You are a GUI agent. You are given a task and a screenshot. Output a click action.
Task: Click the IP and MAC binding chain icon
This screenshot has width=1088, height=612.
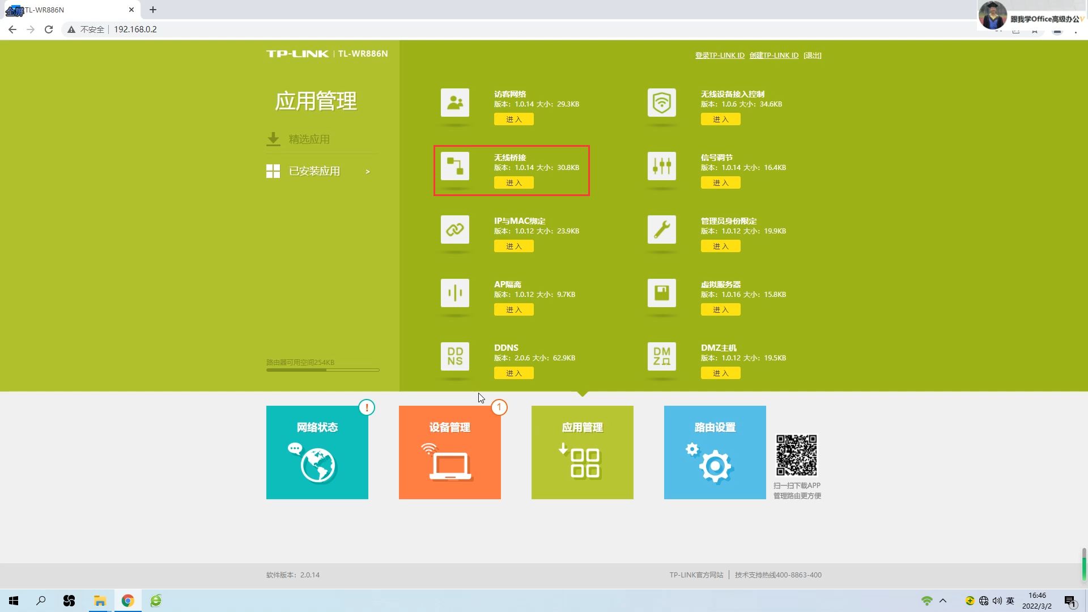(455, 229)
